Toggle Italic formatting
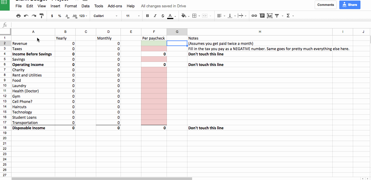 click(155, 16)
